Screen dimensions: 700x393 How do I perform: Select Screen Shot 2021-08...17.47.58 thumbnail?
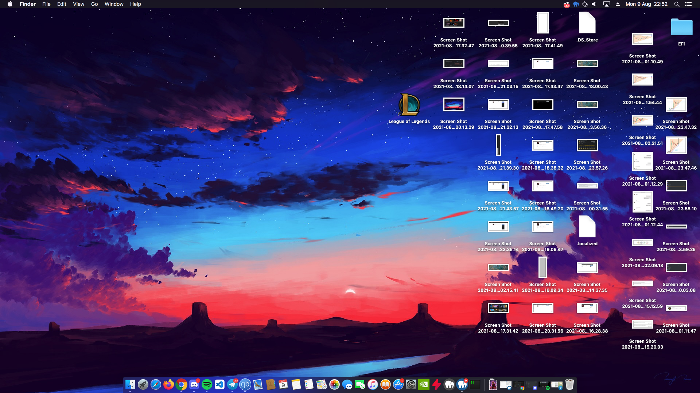pos(542,104)
